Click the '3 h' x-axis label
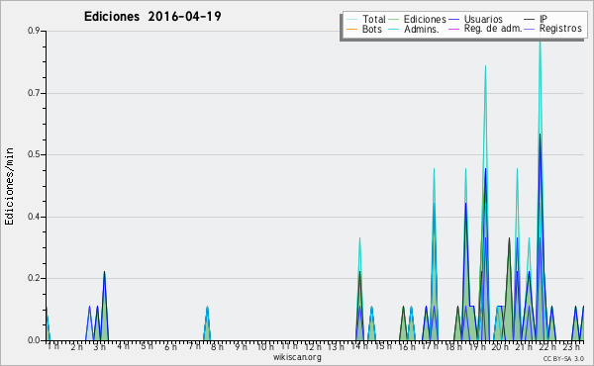This screenshot has width=594, height=366. pos(100,346)
